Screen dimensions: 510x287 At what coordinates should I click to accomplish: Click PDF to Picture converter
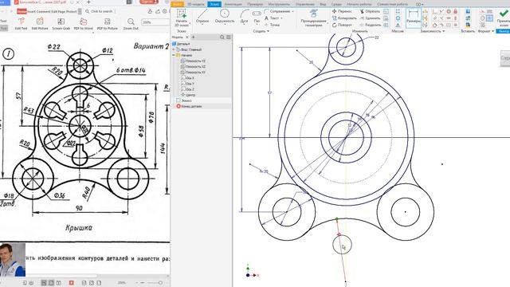pos(108,24)
